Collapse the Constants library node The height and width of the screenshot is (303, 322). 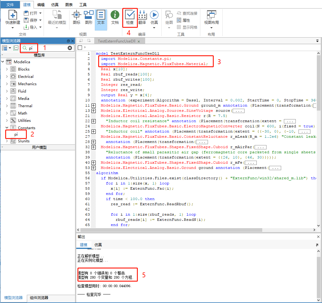click(7, 128)
